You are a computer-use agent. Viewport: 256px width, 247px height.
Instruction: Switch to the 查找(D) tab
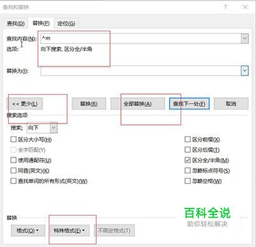tap(16, 23)
